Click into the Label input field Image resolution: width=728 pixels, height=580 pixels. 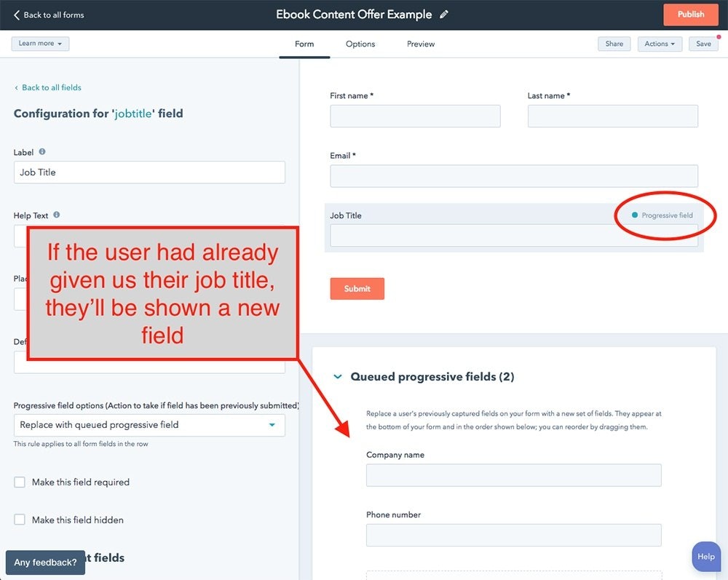pyautogui.click(x=149, y=172)
